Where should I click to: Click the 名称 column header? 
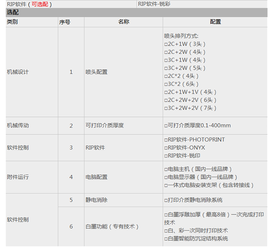(123, 22)
